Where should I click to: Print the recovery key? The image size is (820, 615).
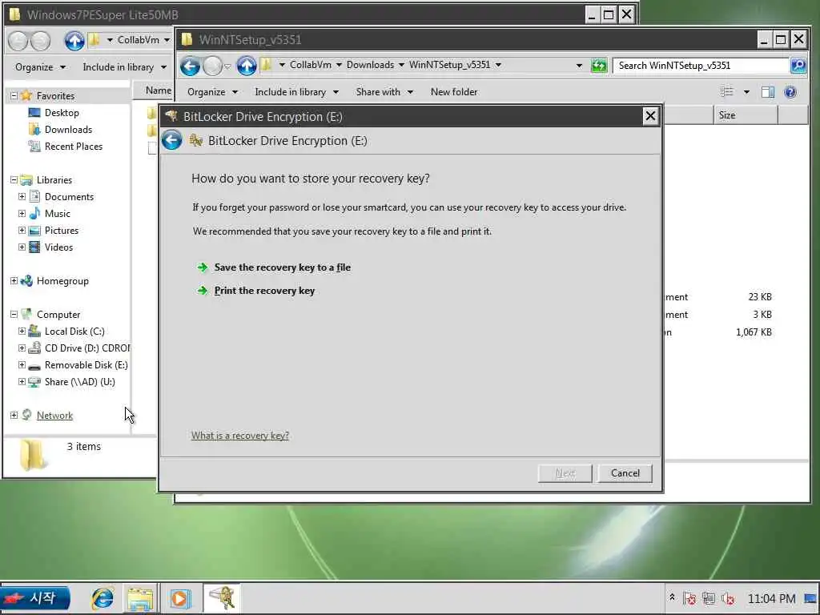[x=264, y=291]
